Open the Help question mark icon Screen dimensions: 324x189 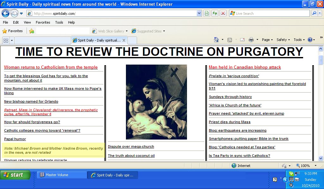[x=310, y=40]
